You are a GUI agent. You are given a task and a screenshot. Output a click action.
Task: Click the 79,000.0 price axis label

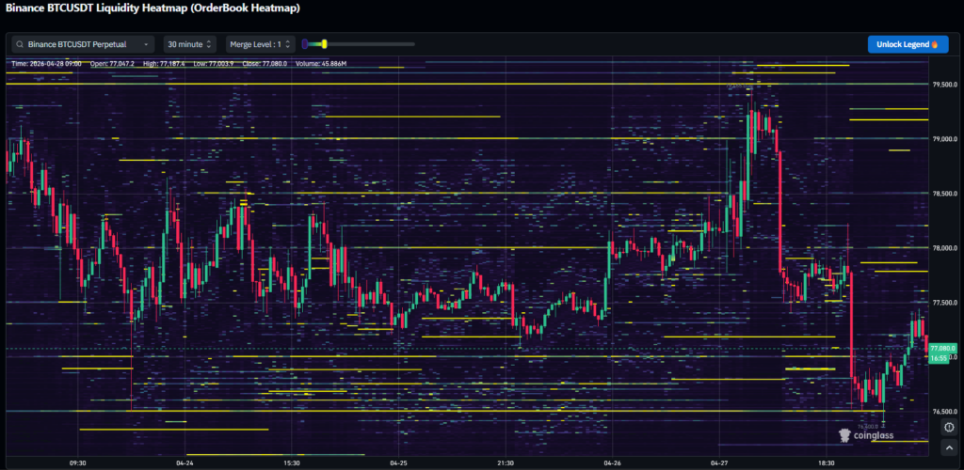coord(944,139)
